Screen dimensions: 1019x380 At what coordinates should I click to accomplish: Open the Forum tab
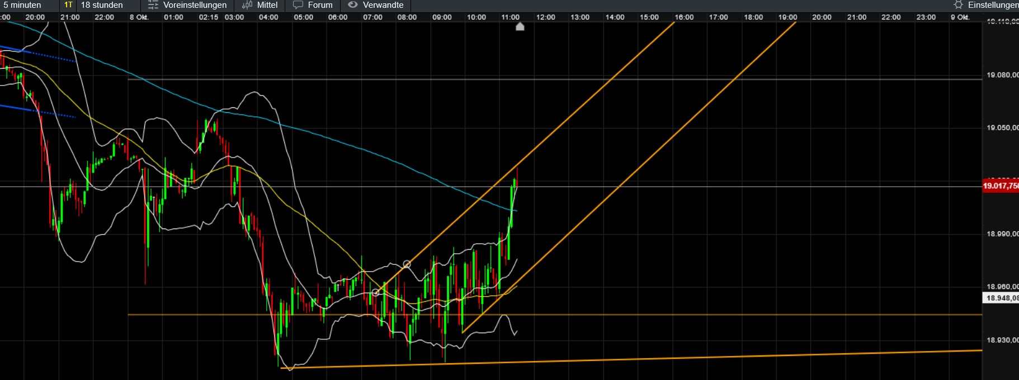(313, 5)
